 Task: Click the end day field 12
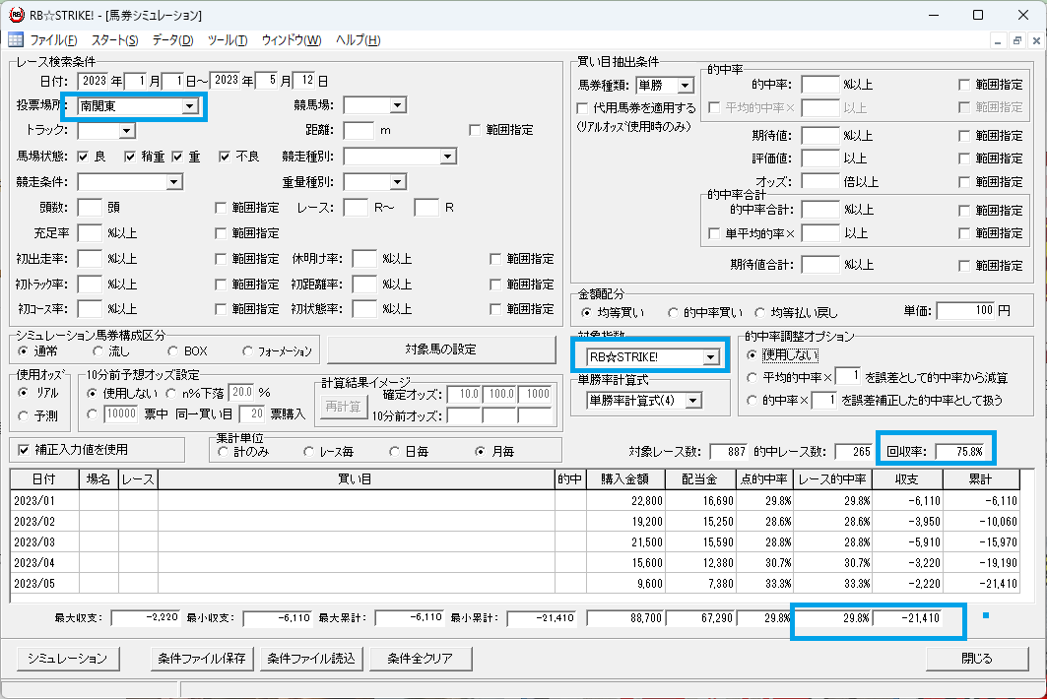[303, 81]
